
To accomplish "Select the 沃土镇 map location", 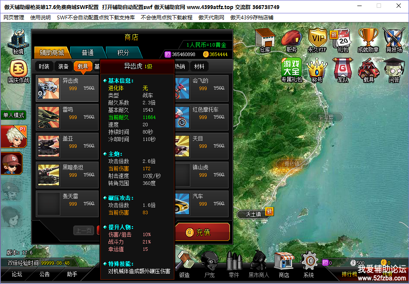I will click(253, 214).
